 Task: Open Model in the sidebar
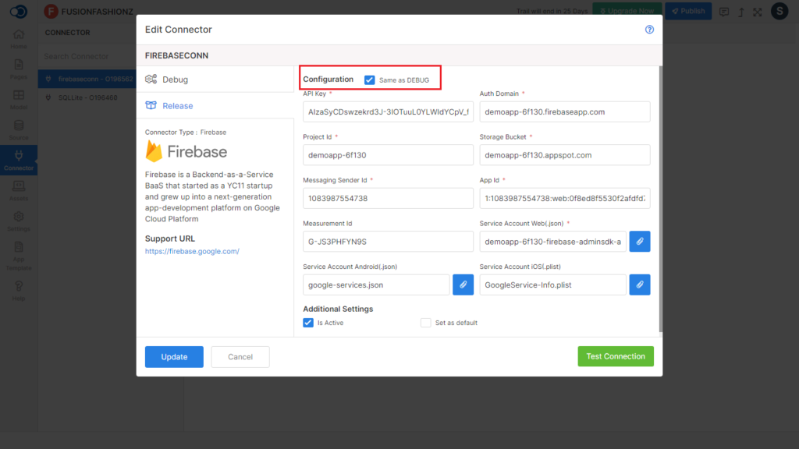pyautogui.click(x=19, y=100)
